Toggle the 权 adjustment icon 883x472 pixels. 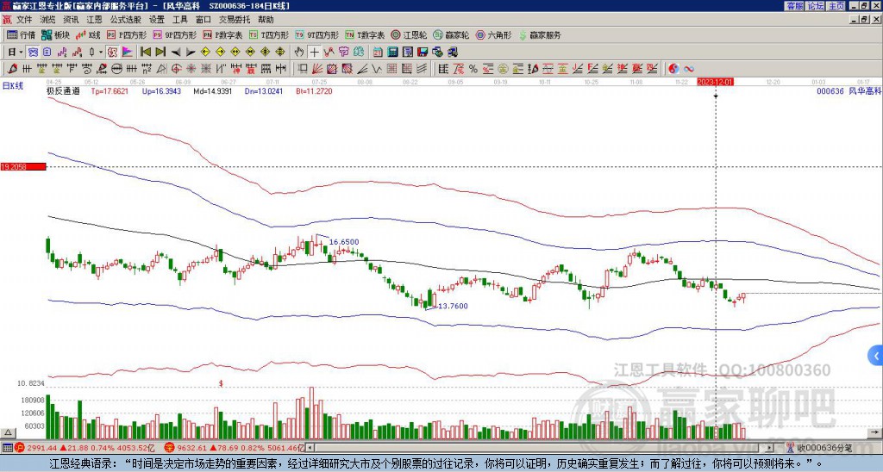(112, 53)
